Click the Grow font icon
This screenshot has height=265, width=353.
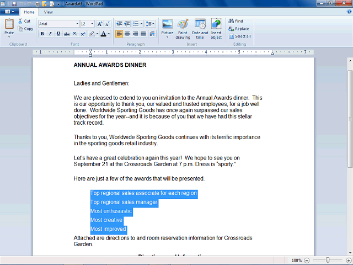[x=99, y=24]
